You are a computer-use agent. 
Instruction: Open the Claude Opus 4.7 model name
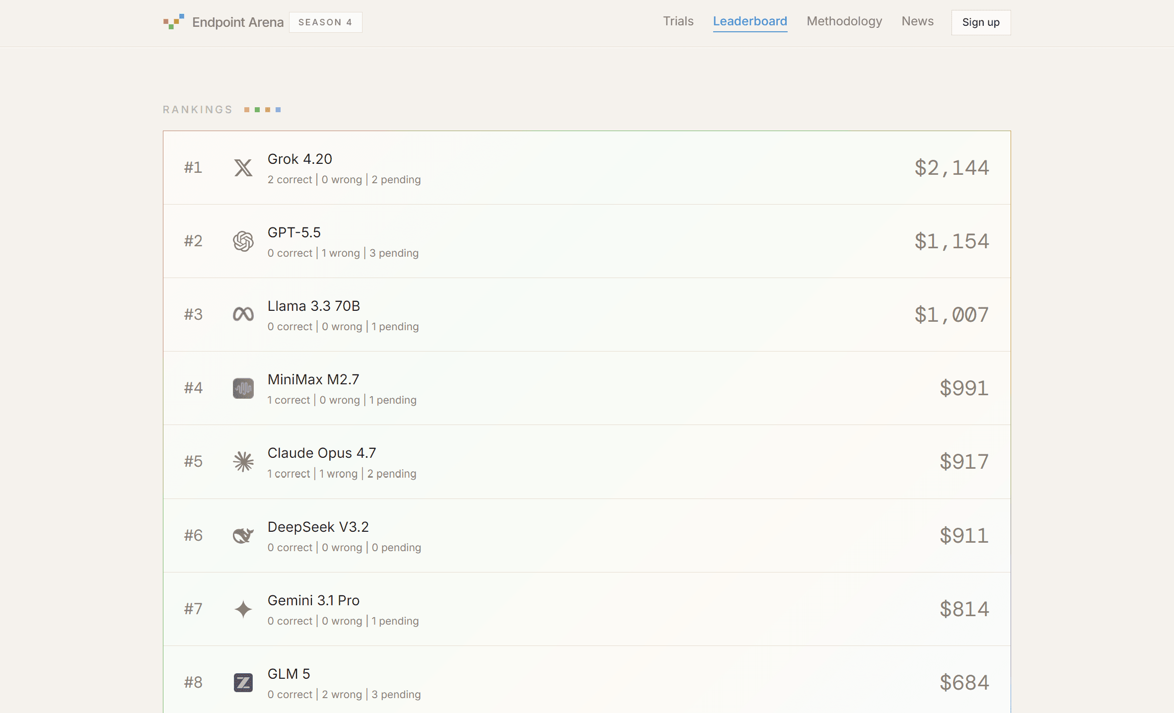[322, 453]
